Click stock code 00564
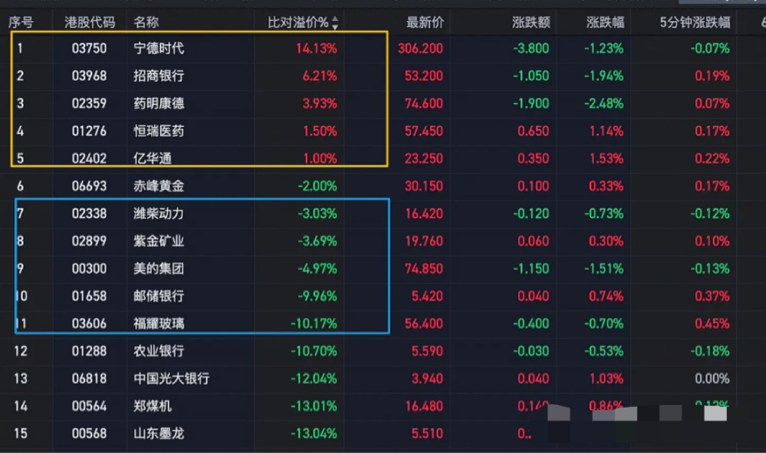766x453 pixels. (89, 406)
